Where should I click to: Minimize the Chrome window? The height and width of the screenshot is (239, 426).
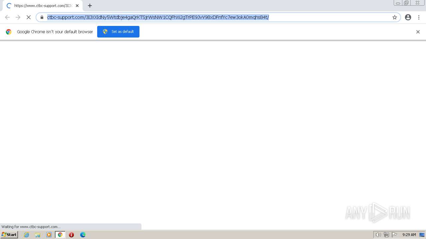(398, 3)
